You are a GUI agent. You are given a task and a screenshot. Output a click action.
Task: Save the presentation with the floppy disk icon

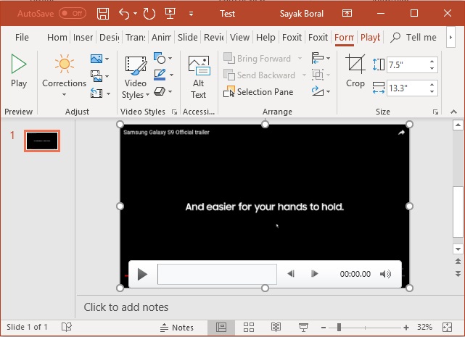pyautogui.click(x=103, y=13)
